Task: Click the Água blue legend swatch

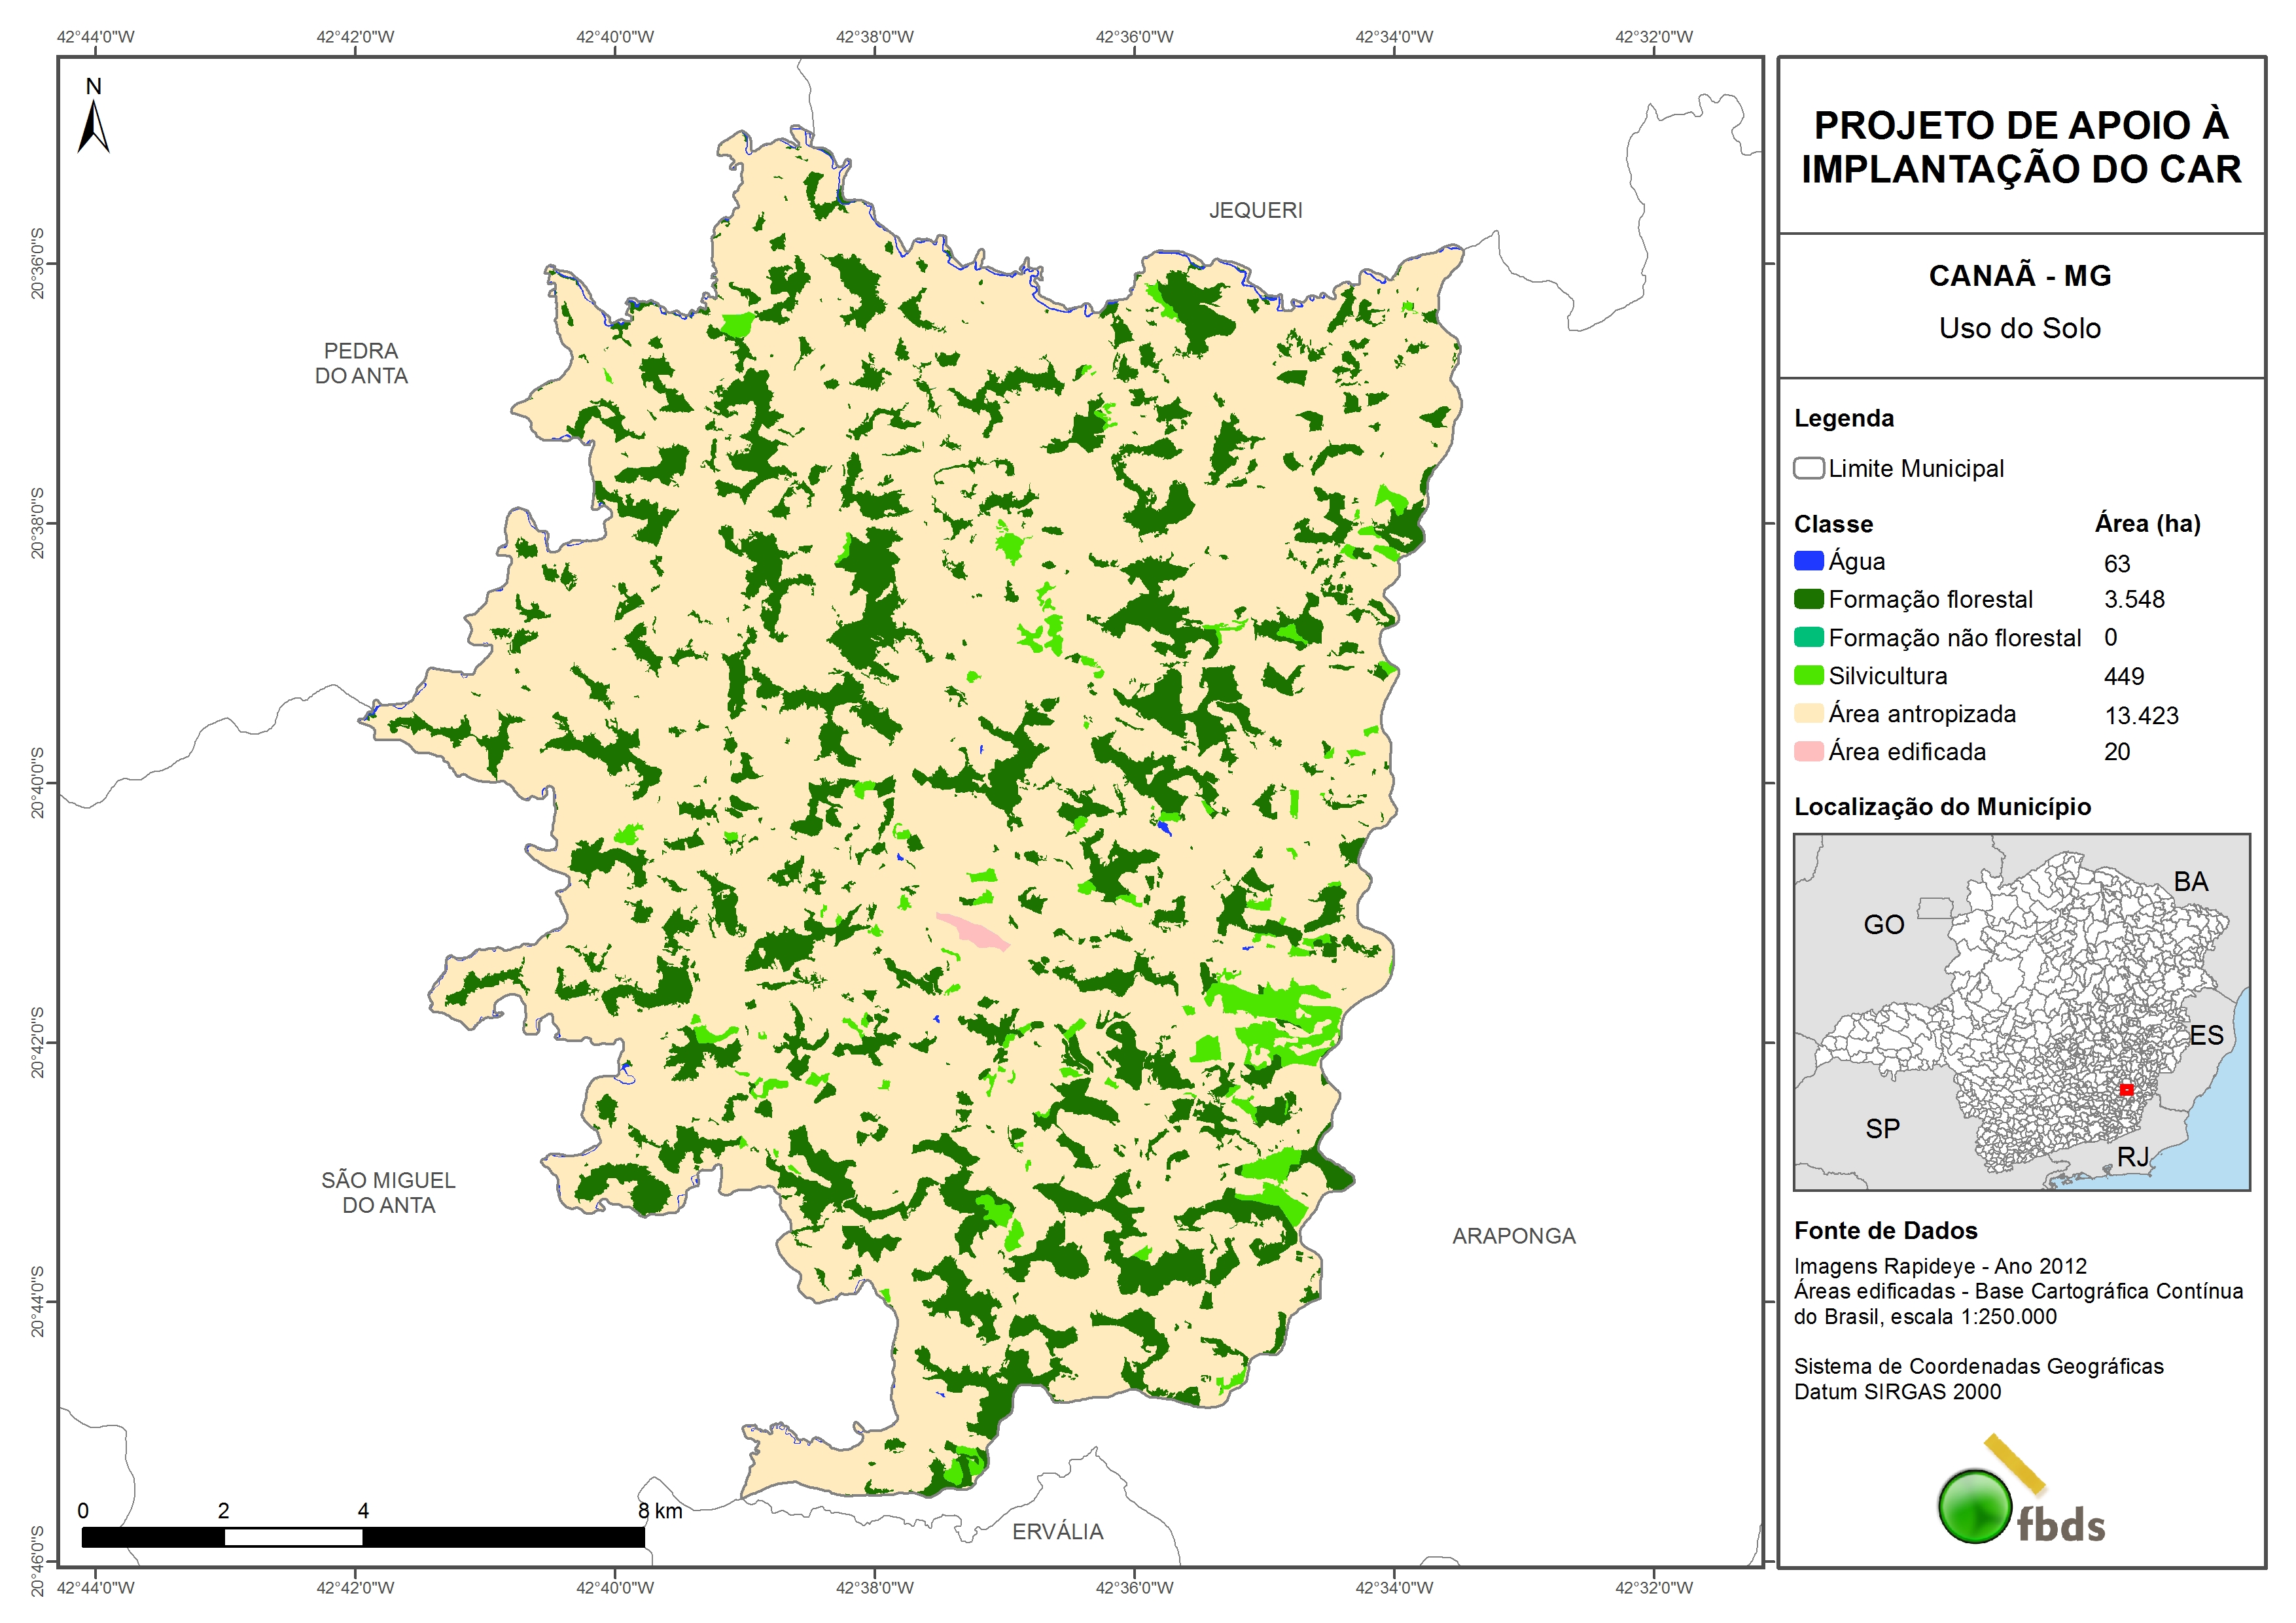Action: [x=1808, y=561]
